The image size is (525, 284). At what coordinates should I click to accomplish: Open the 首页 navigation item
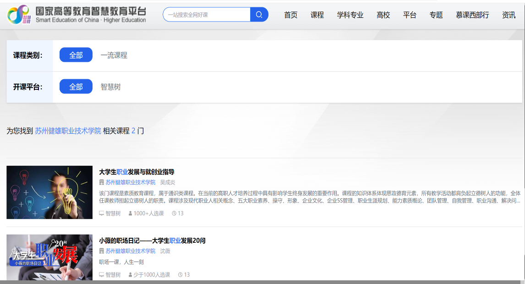(290, 15)
